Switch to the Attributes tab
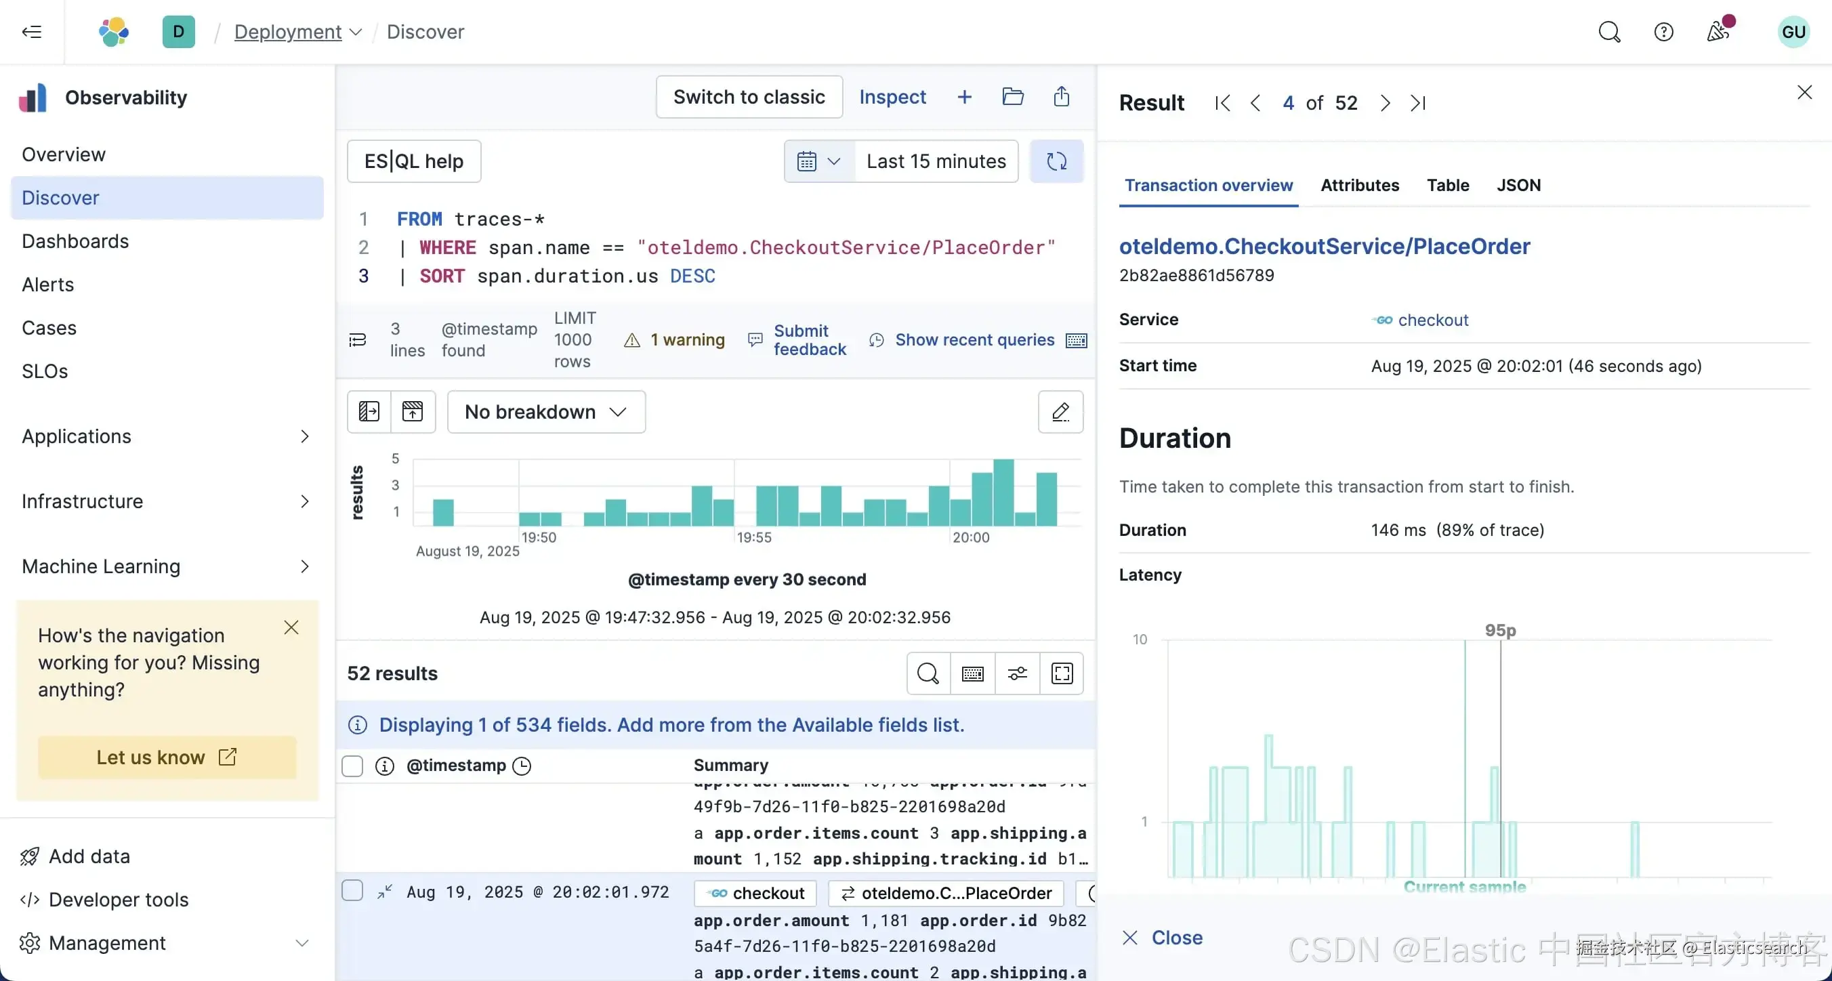 coord(1359,186)
